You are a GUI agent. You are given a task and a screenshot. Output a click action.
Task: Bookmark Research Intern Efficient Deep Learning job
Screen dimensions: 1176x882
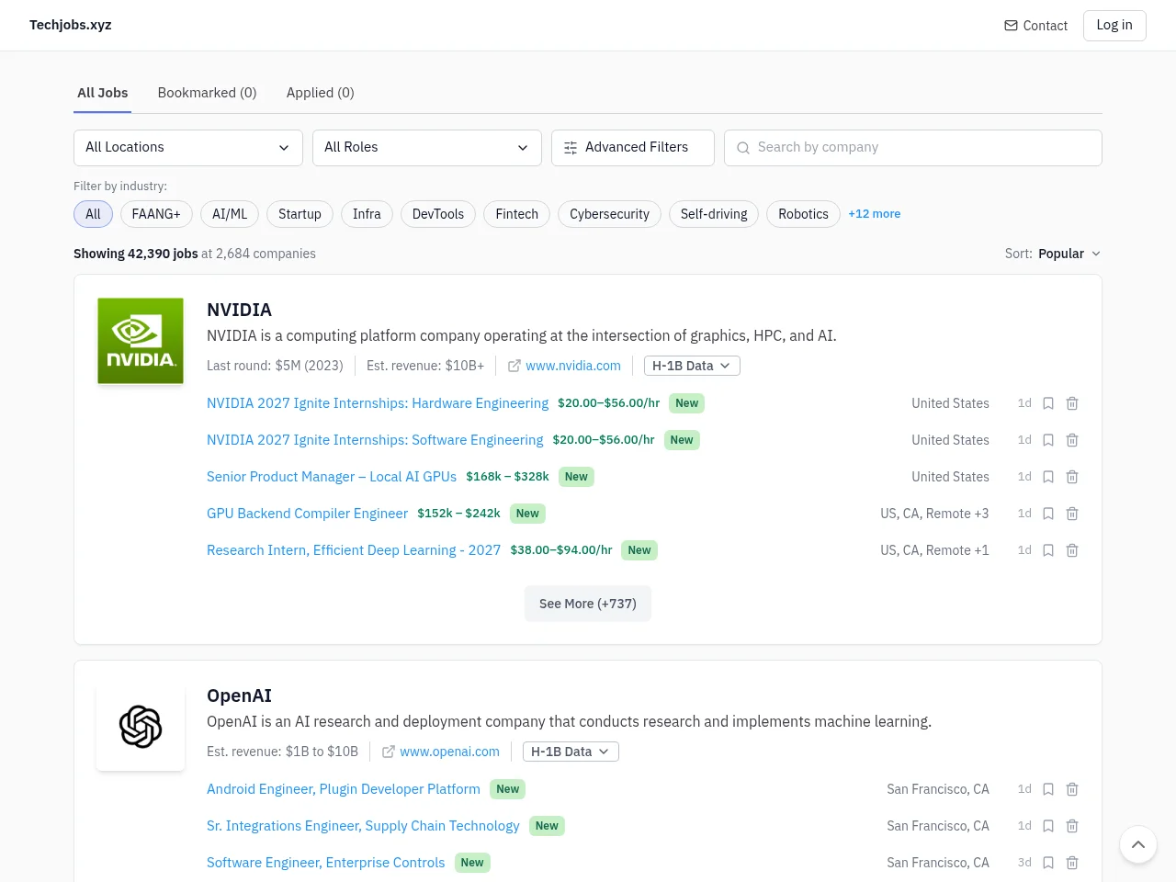click(x=1048, y=550)
